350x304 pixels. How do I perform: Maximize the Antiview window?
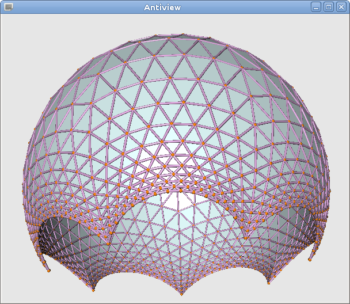(329, 7)
